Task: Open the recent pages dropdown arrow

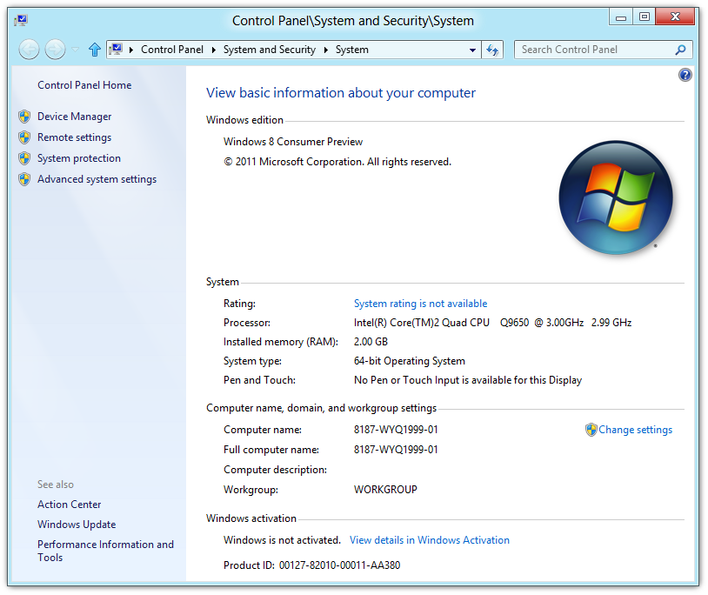Action: (76, 50)
